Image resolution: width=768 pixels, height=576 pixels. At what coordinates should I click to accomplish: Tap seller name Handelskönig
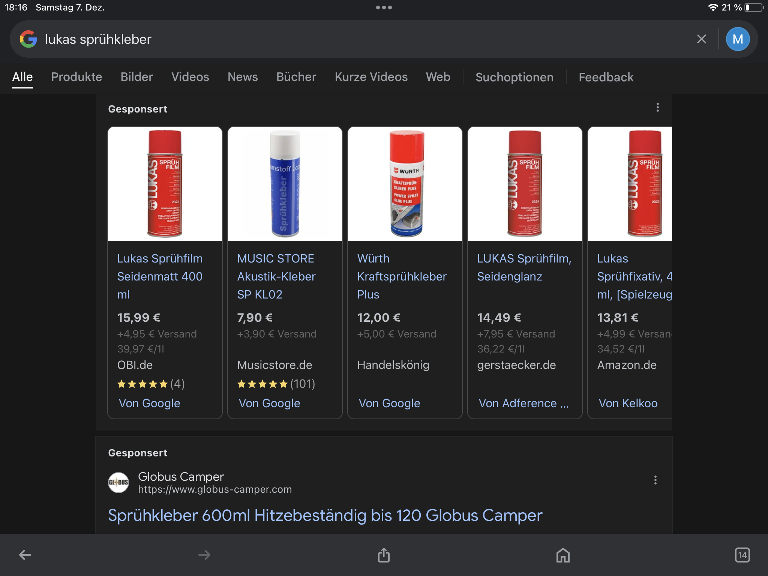pos(393,365)
